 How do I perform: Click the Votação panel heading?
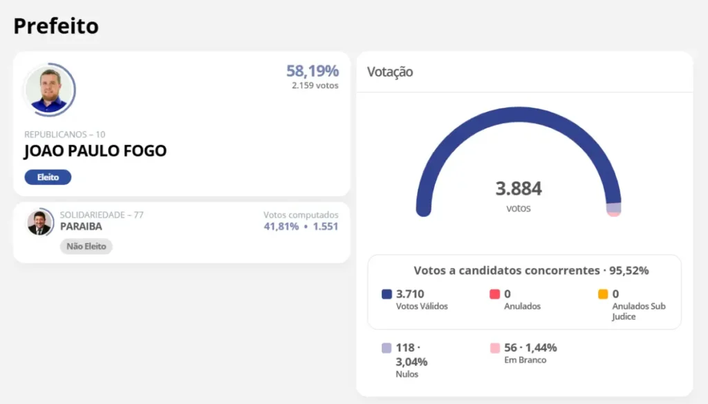coord(390,72)
